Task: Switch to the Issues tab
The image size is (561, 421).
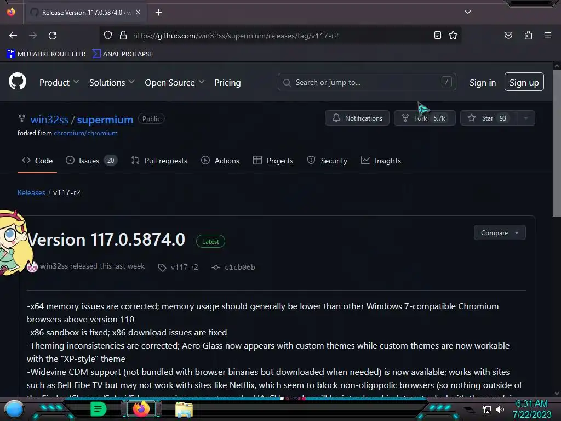Action: tap(91, 161)
